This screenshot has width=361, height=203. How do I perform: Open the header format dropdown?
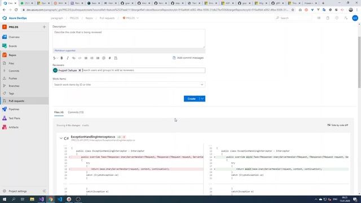[55, 58]
